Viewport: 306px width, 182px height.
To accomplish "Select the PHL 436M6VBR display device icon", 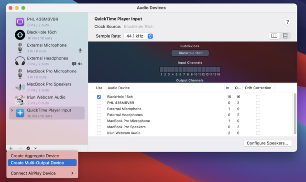I will click(20, 22).
